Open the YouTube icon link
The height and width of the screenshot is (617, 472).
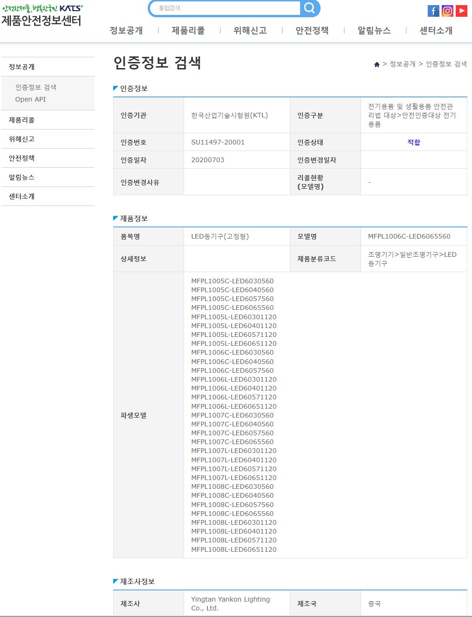click(461, 11)
